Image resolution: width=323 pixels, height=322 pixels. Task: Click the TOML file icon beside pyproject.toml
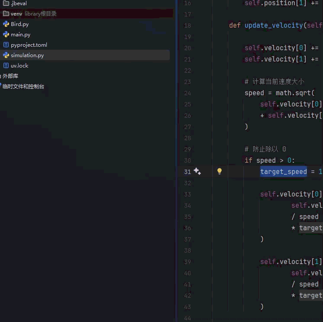click(x=6, y=45)
